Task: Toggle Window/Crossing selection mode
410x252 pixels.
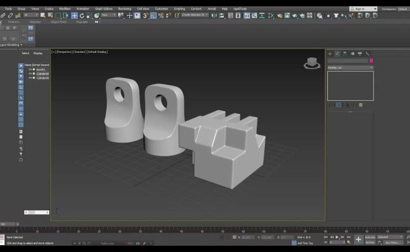Action: click(x=66, y=16)
